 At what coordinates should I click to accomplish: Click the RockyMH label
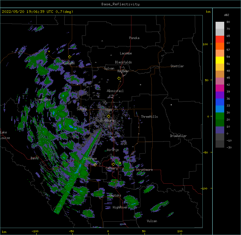68,63
